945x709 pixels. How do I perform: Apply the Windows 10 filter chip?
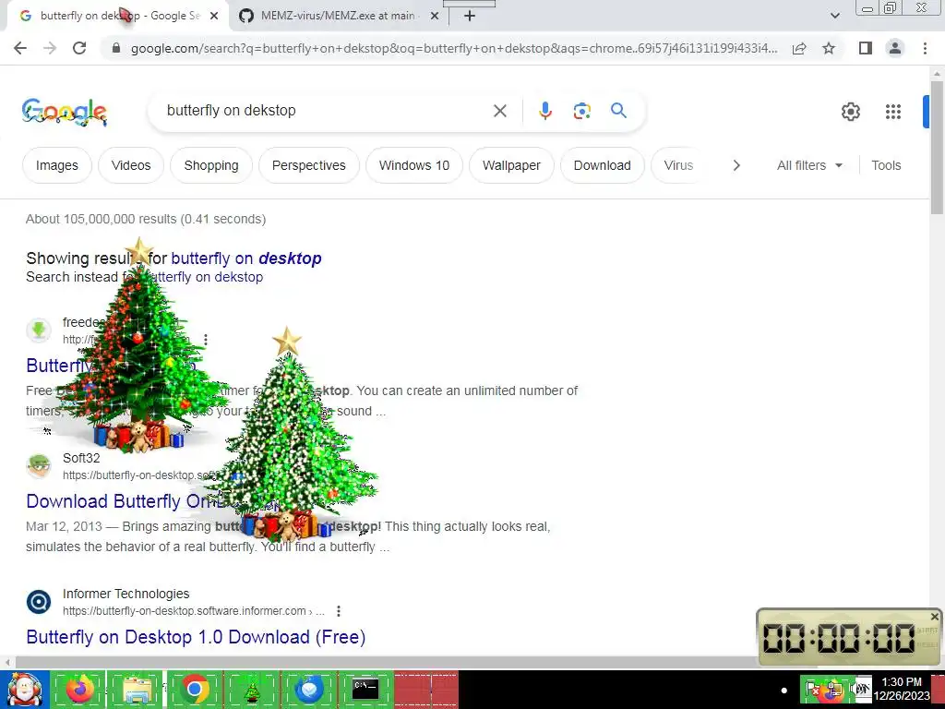click(x=414, y=165)
